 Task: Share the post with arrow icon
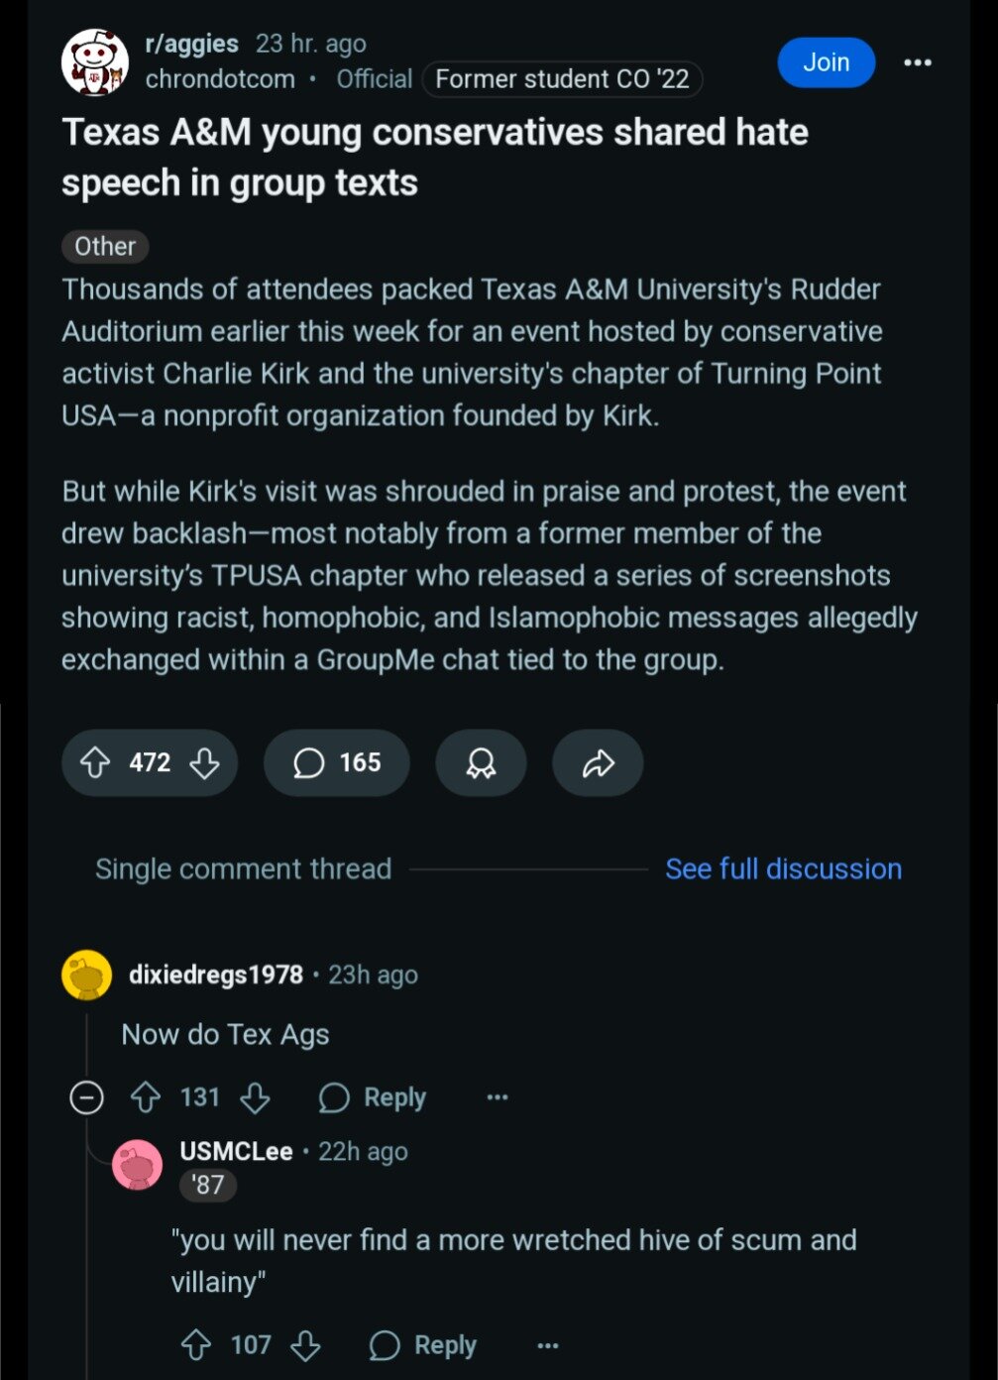coord(598,762)
